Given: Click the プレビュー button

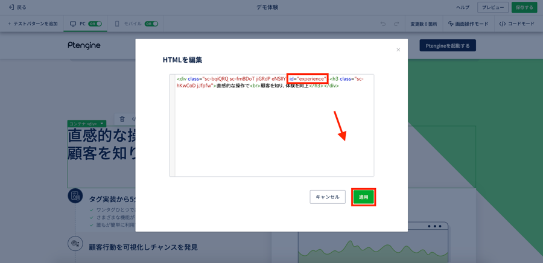Looking at the screenshot, I should pyautogui.click(x=493, y=7).
